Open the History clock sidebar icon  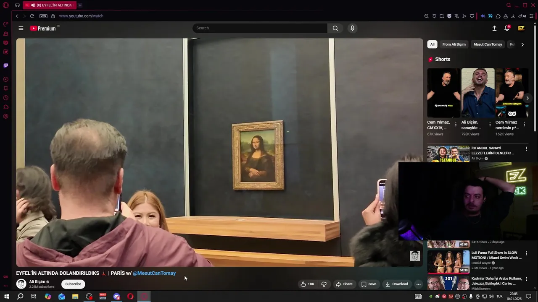point(6,98)
